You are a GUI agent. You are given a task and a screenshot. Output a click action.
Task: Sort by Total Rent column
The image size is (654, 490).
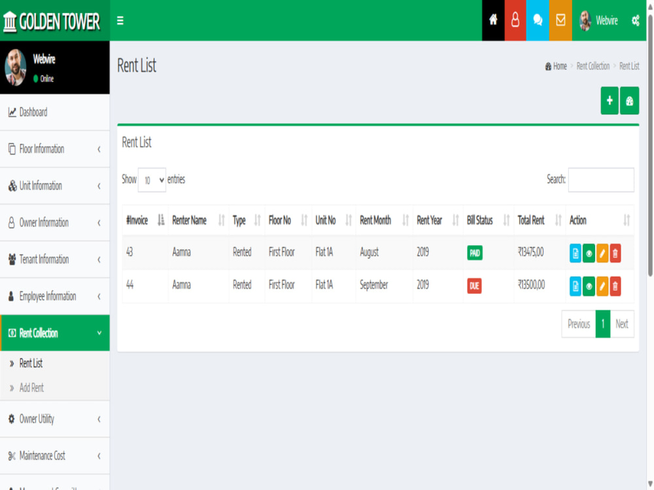(x=540, y=220)
